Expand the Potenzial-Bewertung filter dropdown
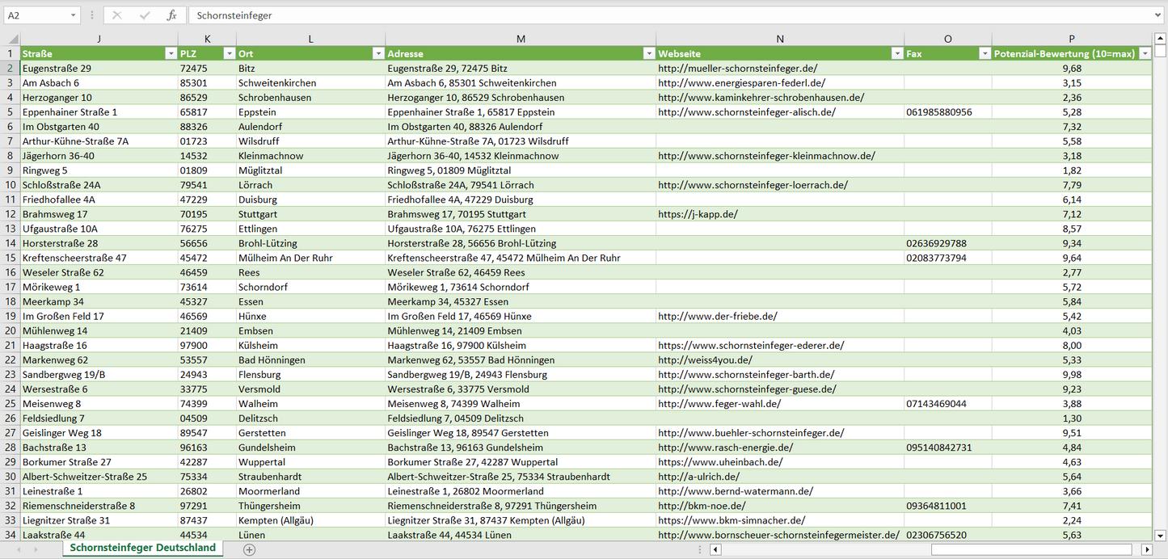1168x559 pixels. (1145, 53)
